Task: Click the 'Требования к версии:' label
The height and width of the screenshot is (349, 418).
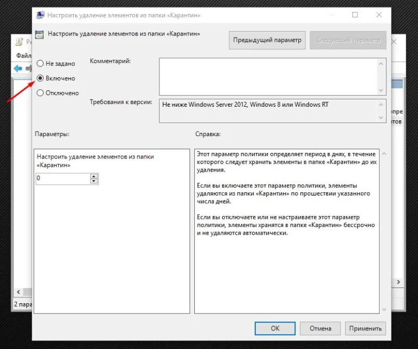Action: pos(121,102)
